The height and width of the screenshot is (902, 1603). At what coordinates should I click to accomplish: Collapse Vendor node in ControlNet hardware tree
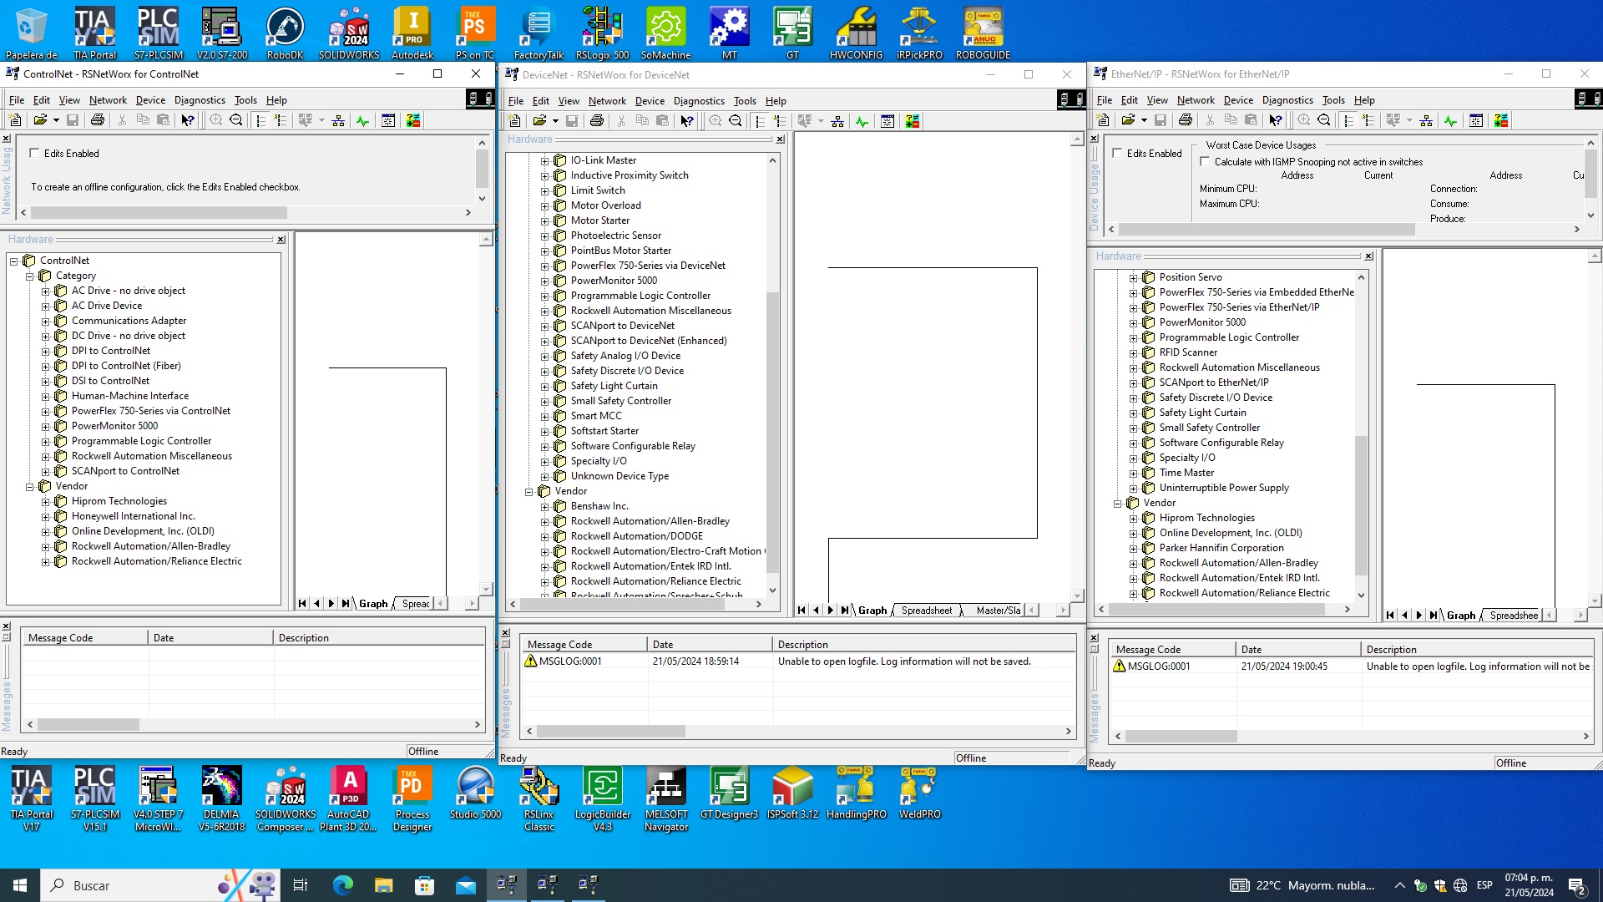29,486
